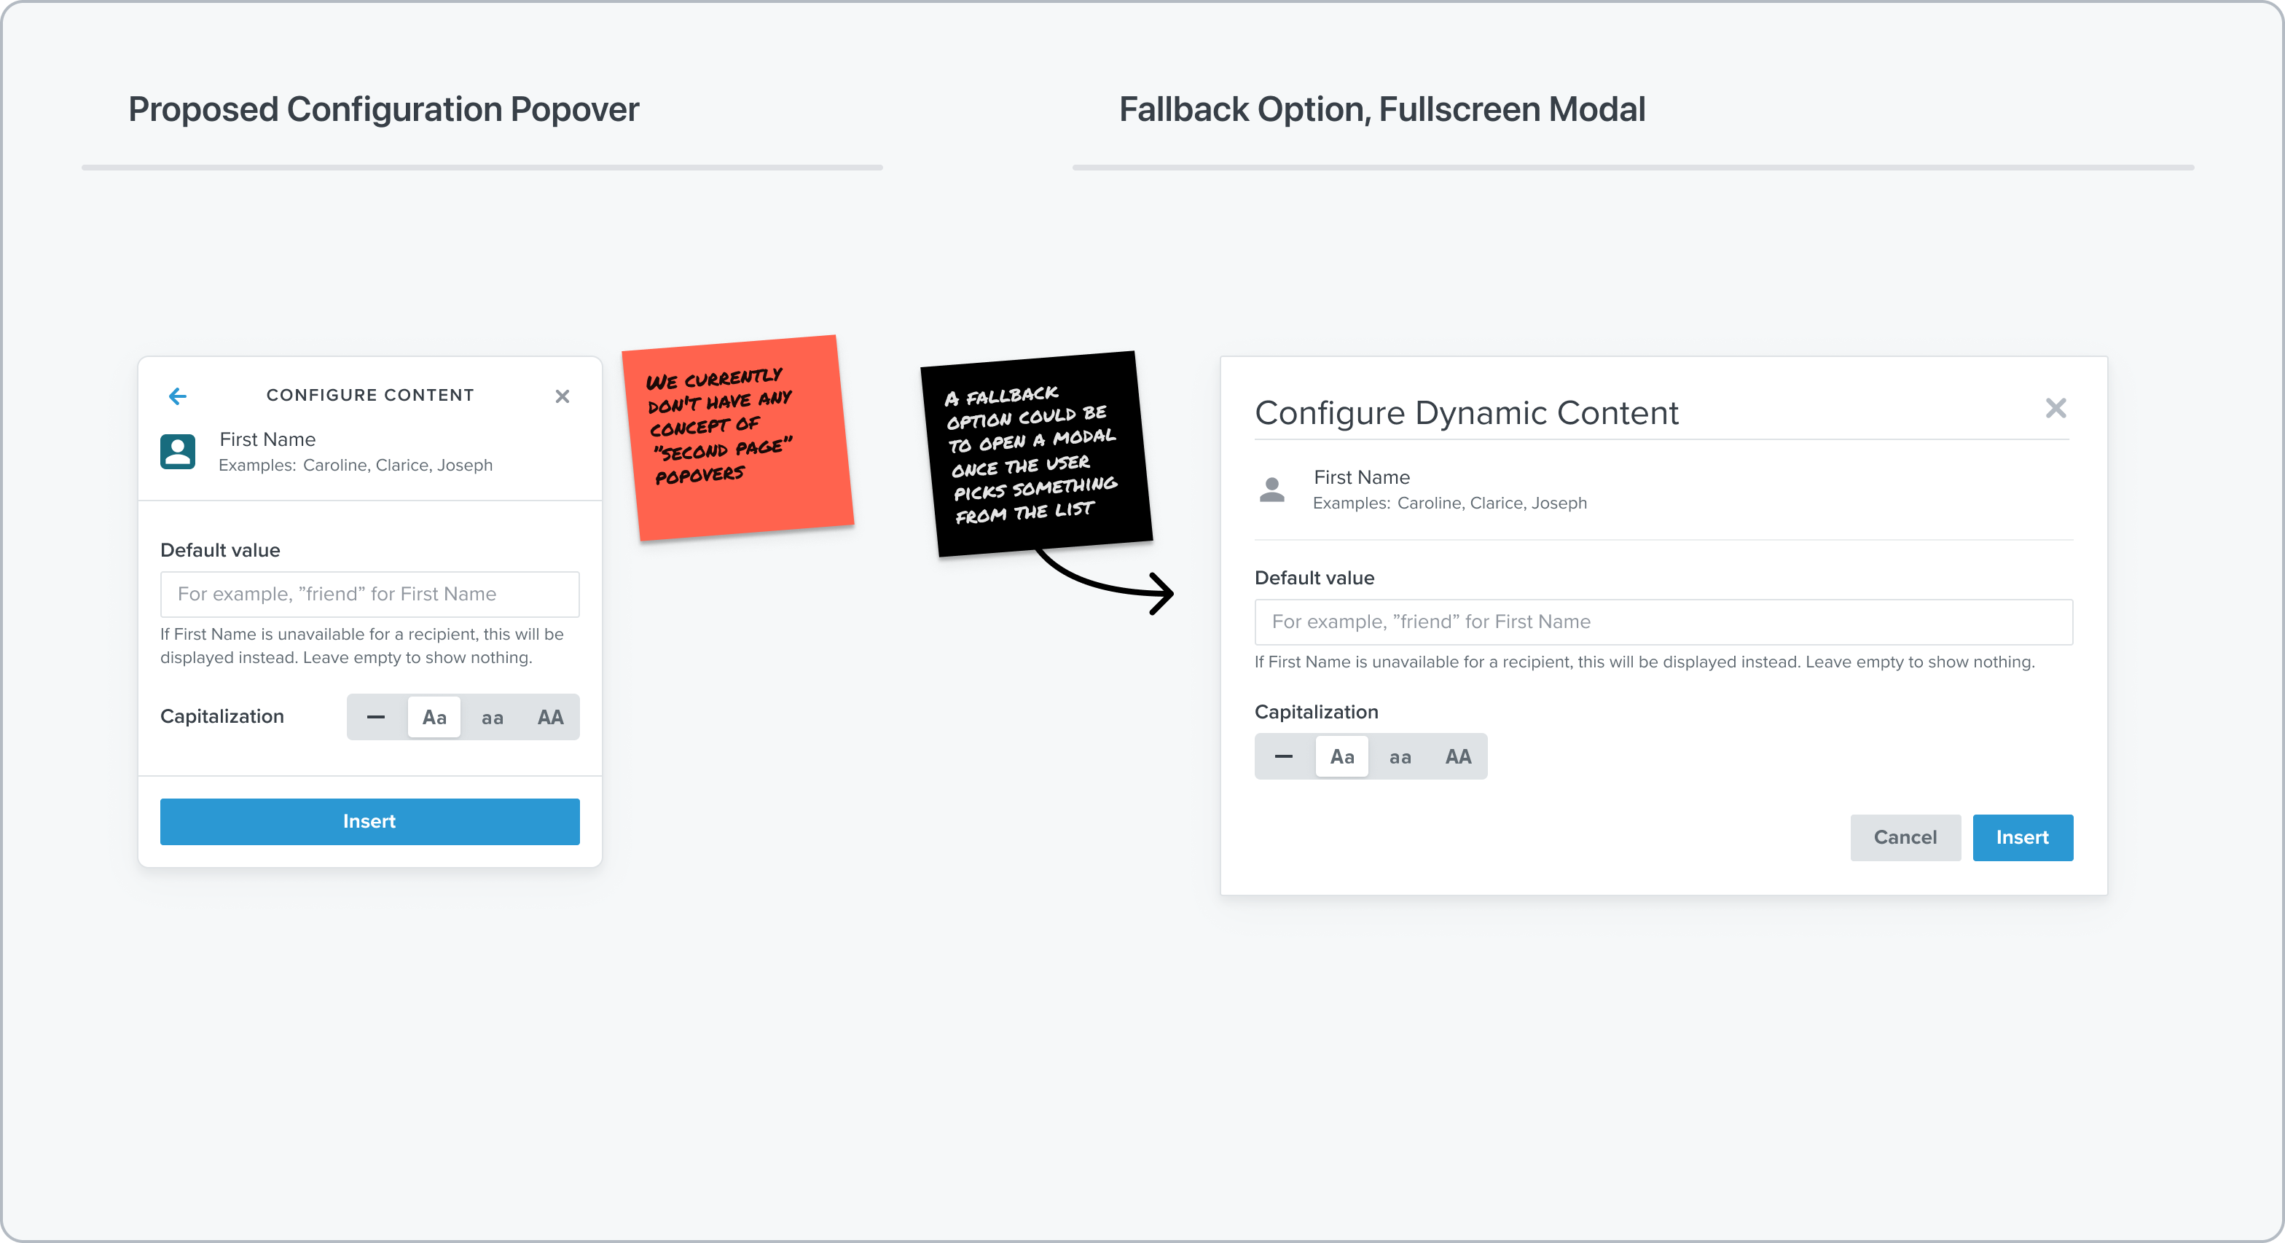Click the examples text in the popover
Image resolution: width=2285 pixels, height=1243 pixels.
(x=356, y=465)
